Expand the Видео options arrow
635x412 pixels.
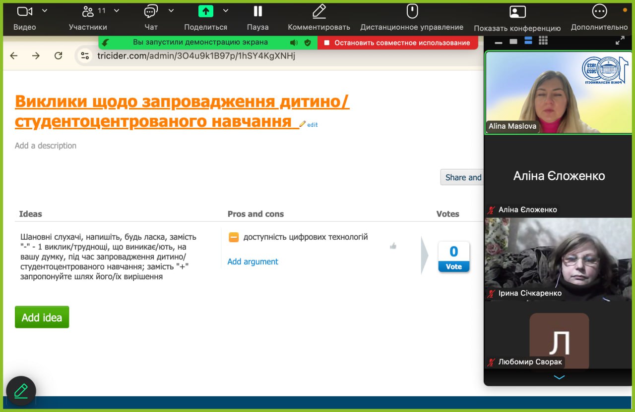(45, 10)
